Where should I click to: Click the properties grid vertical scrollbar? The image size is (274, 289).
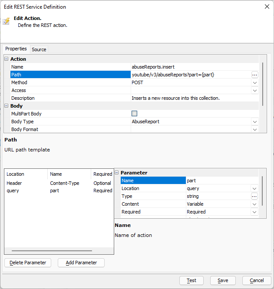pyautogui.click(x=263, y=84)
